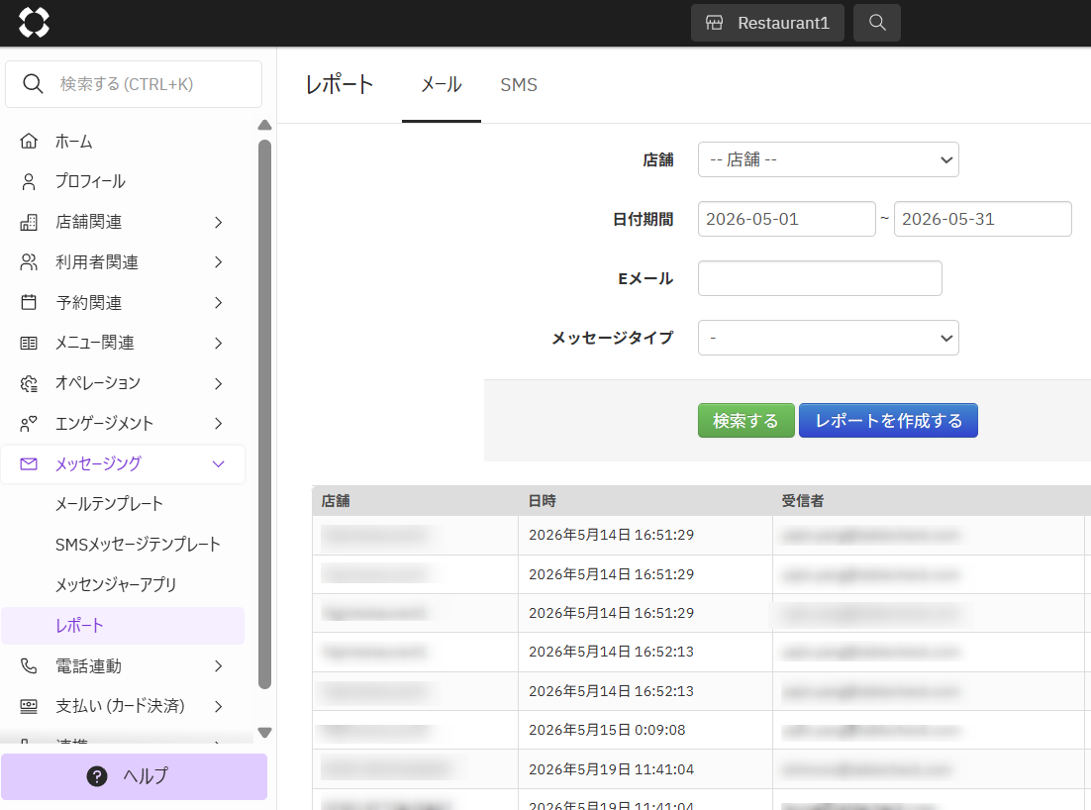Open the メッセージタイプ dropdown
This screenshot has width=1091, height=810.
tap(828, 338)
